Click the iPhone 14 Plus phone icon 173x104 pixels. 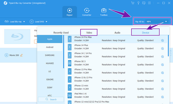coord(69,47)
